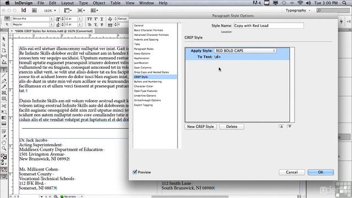The height and width of the screenshot is (198, 352).
Task: Select the Rectangle Frame tool
Action: point(4,93)
